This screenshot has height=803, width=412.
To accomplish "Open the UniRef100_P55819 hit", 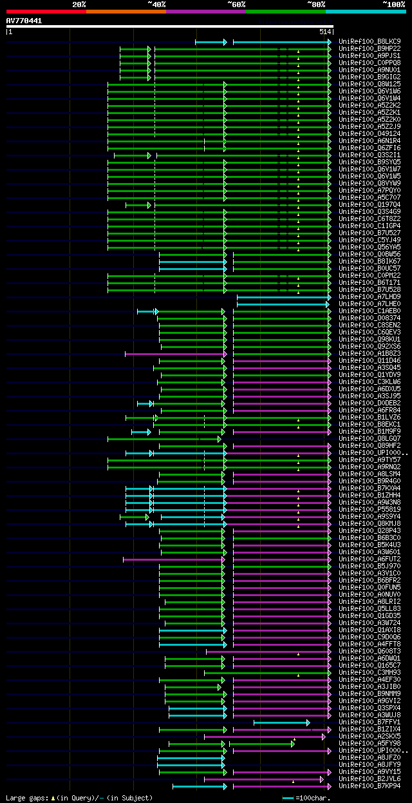I will (x=370, y=509).
